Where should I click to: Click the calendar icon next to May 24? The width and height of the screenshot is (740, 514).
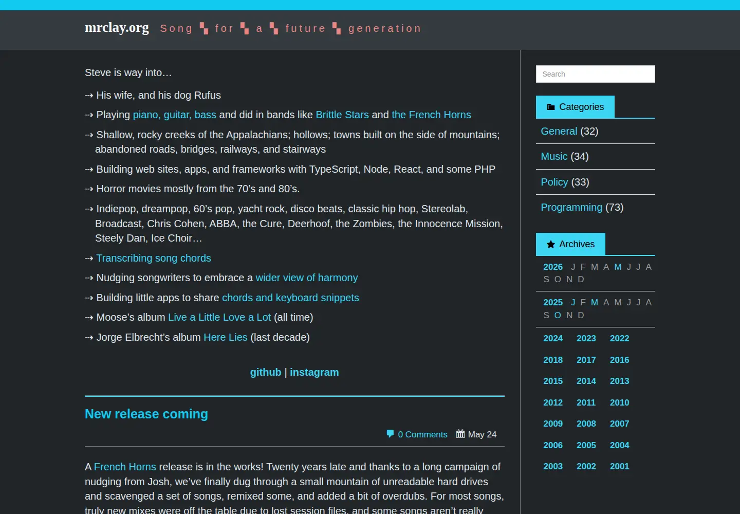(460, 434)
